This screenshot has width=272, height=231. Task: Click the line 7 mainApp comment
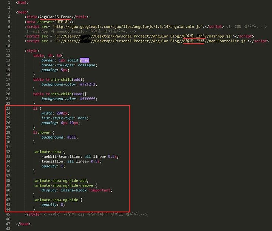click(80, 32)
